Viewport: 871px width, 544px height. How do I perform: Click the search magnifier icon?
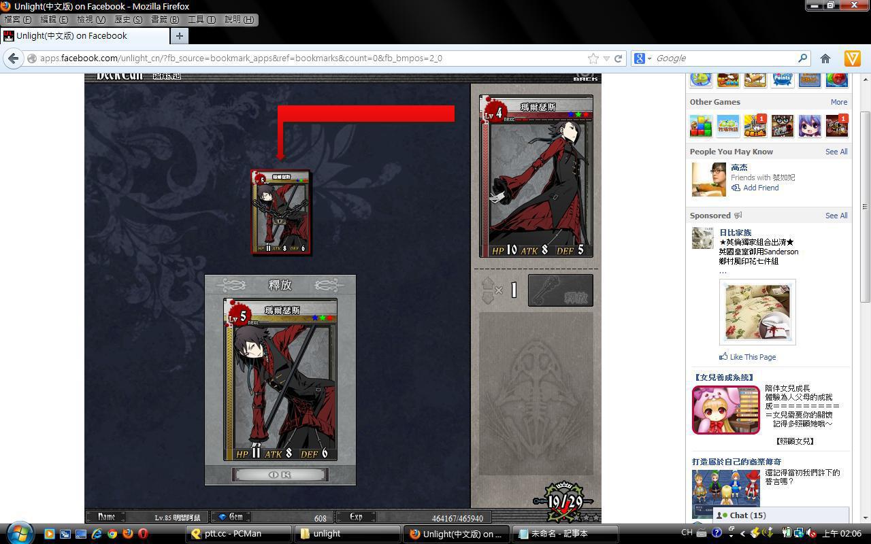click(802, 58)
